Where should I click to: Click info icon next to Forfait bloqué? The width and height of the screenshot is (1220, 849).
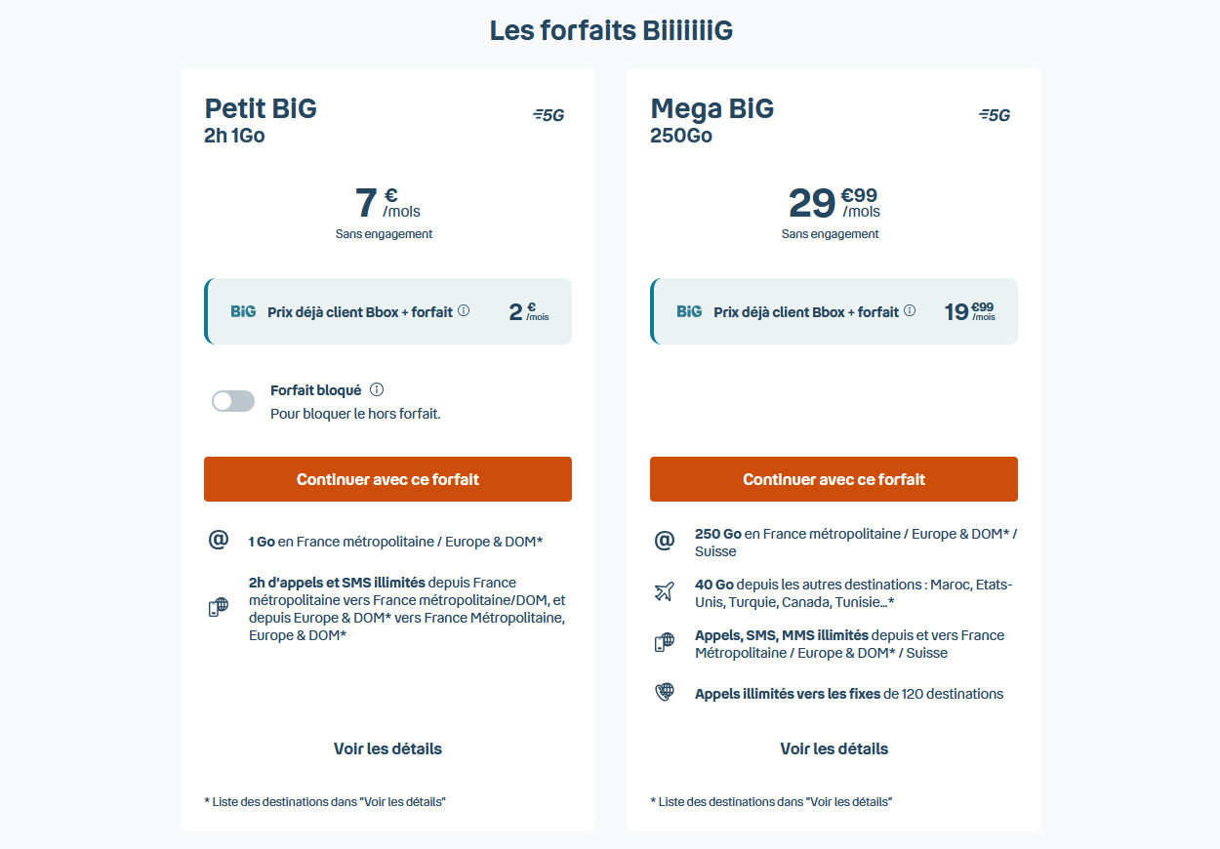[377, 389]
